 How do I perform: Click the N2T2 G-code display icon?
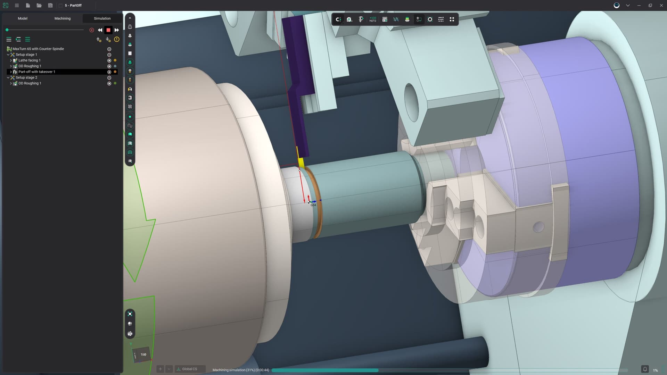tap(373, 19)
